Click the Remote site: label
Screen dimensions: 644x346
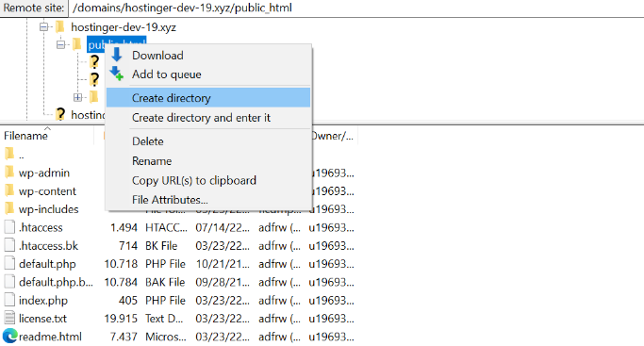(34, 8)
